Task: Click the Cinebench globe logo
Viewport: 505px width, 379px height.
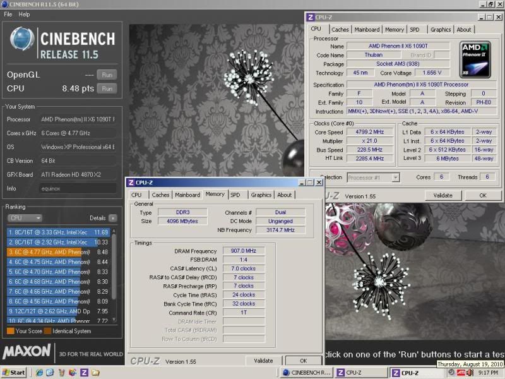Action: point(22,39)
